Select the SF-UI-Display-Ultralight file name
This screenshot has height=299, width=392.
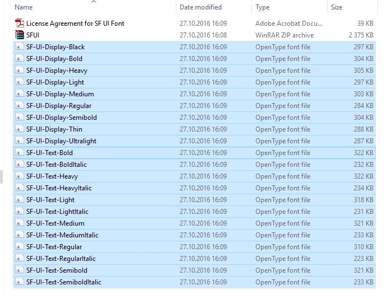(61, 141)
